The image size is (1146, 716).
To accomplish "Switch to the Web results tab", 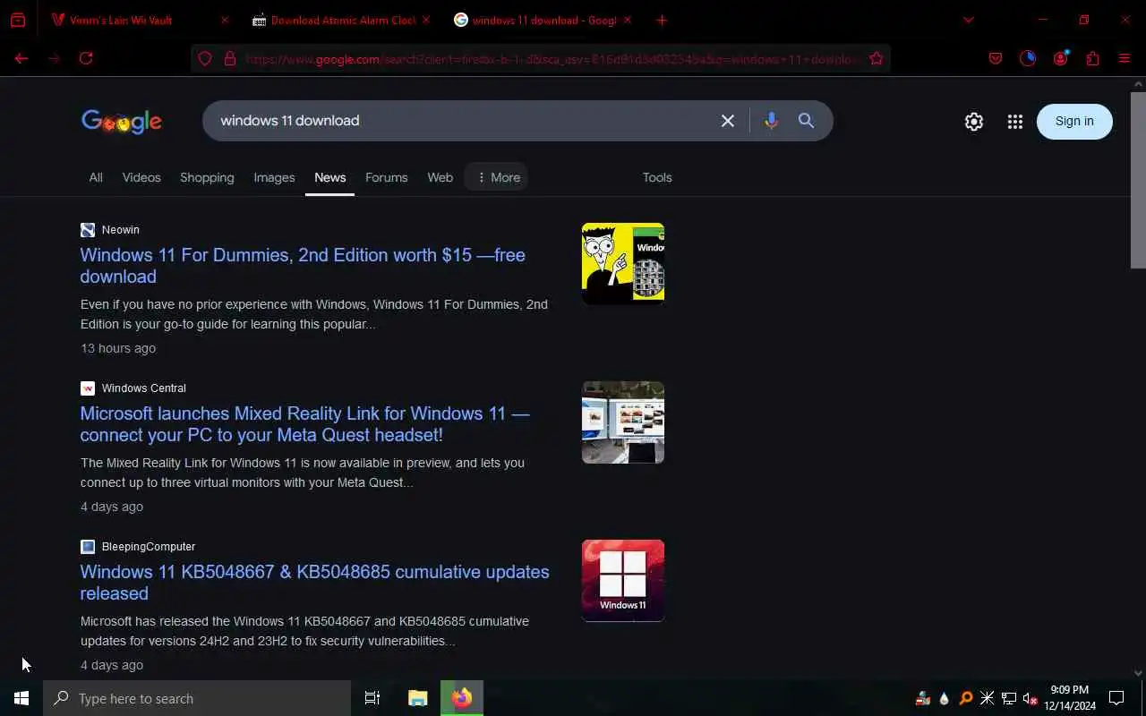I will click(440, 177).
